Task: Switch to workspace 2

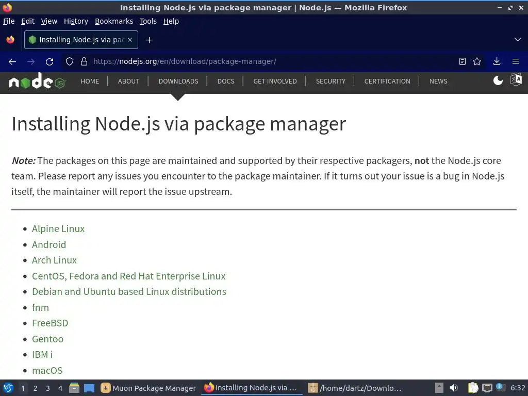Action: 36,388
